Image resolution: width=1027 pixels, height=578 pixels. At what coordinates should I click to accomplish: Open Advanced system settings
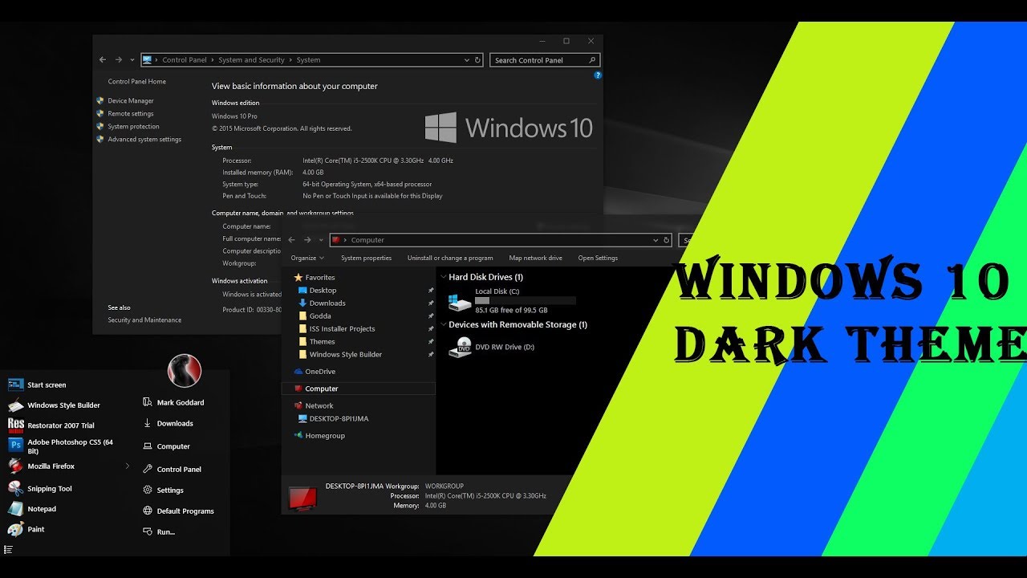point(144,140)
